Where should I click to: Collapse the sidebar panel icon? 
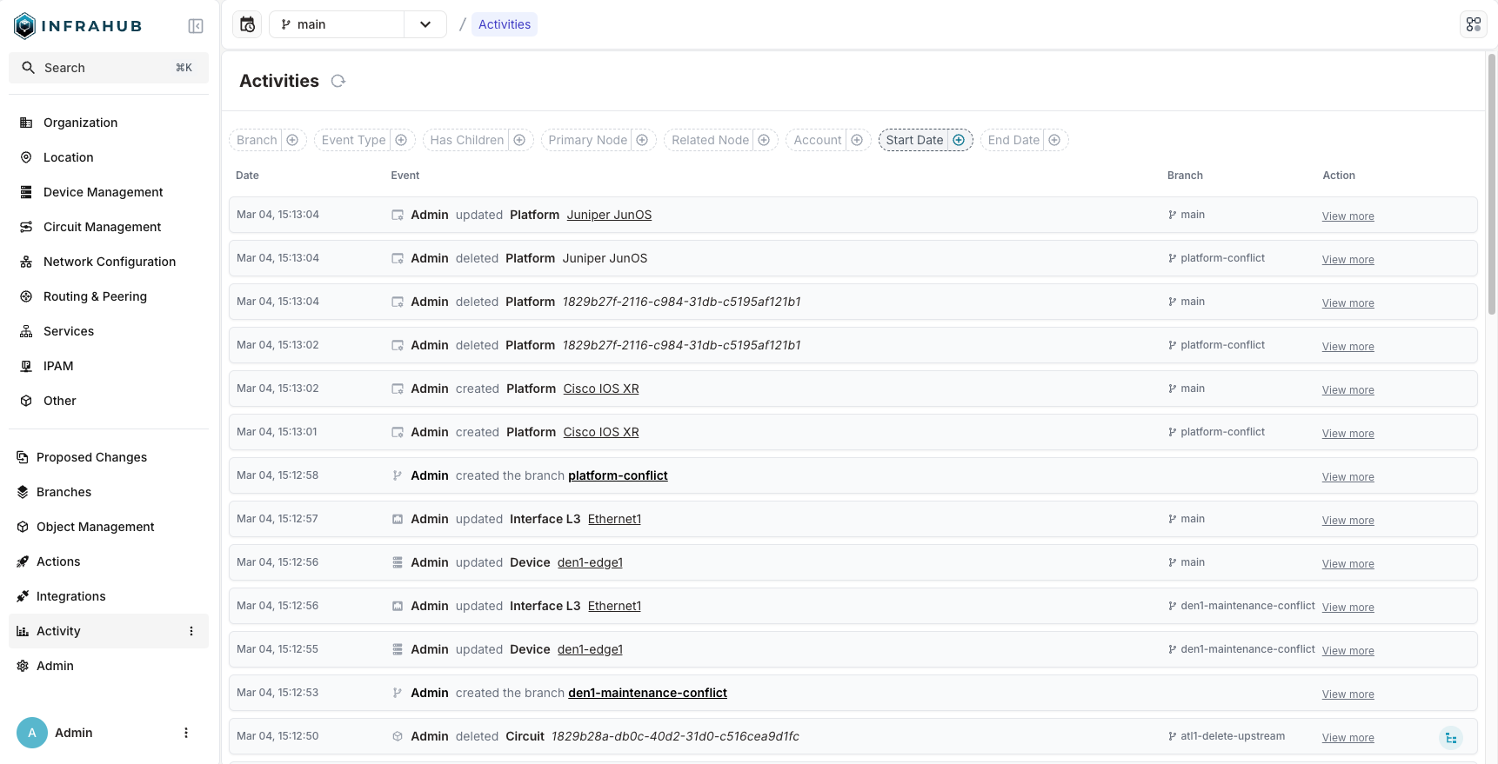click(x=196, y=26)
